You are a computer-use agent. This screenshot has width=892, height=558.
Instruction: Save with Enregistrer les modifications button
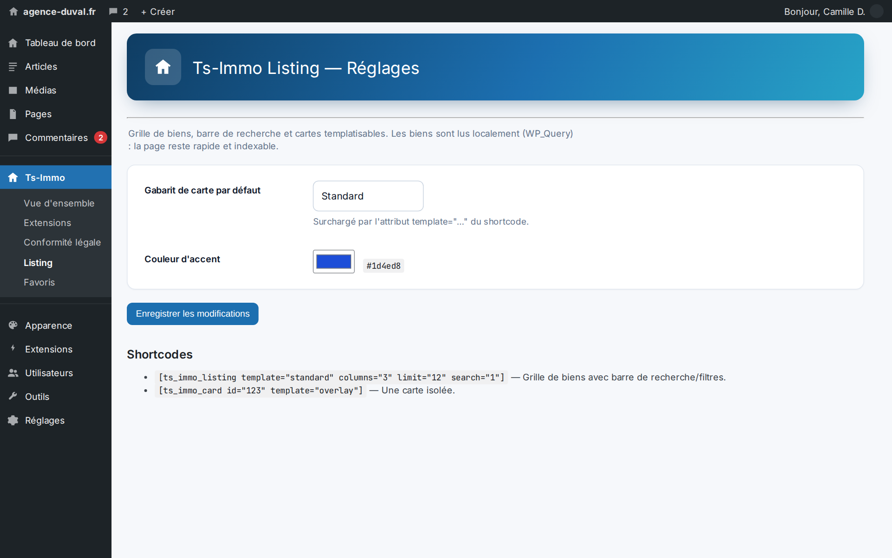tap(192, 314)
